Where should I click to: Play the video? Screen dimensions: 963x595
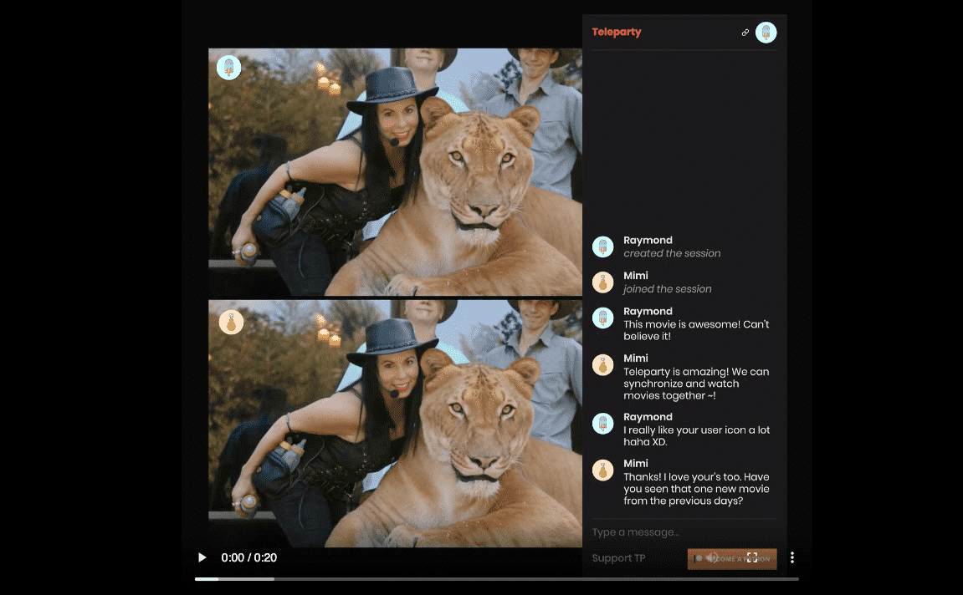pyautogui.click(x=202, y=557)
